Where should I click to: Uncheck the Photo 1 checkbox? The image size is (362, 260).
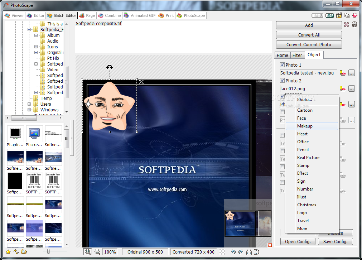(282, 65)
